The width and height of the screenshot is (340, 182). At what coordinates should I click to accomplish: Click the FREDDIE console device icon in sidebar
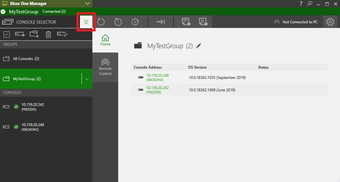[x=6, y=106]
